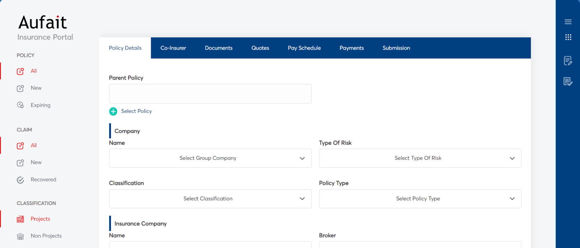The height and width of the screenshot is (248, 580).
Task: Click the Broker field
Action: point(420,245)
